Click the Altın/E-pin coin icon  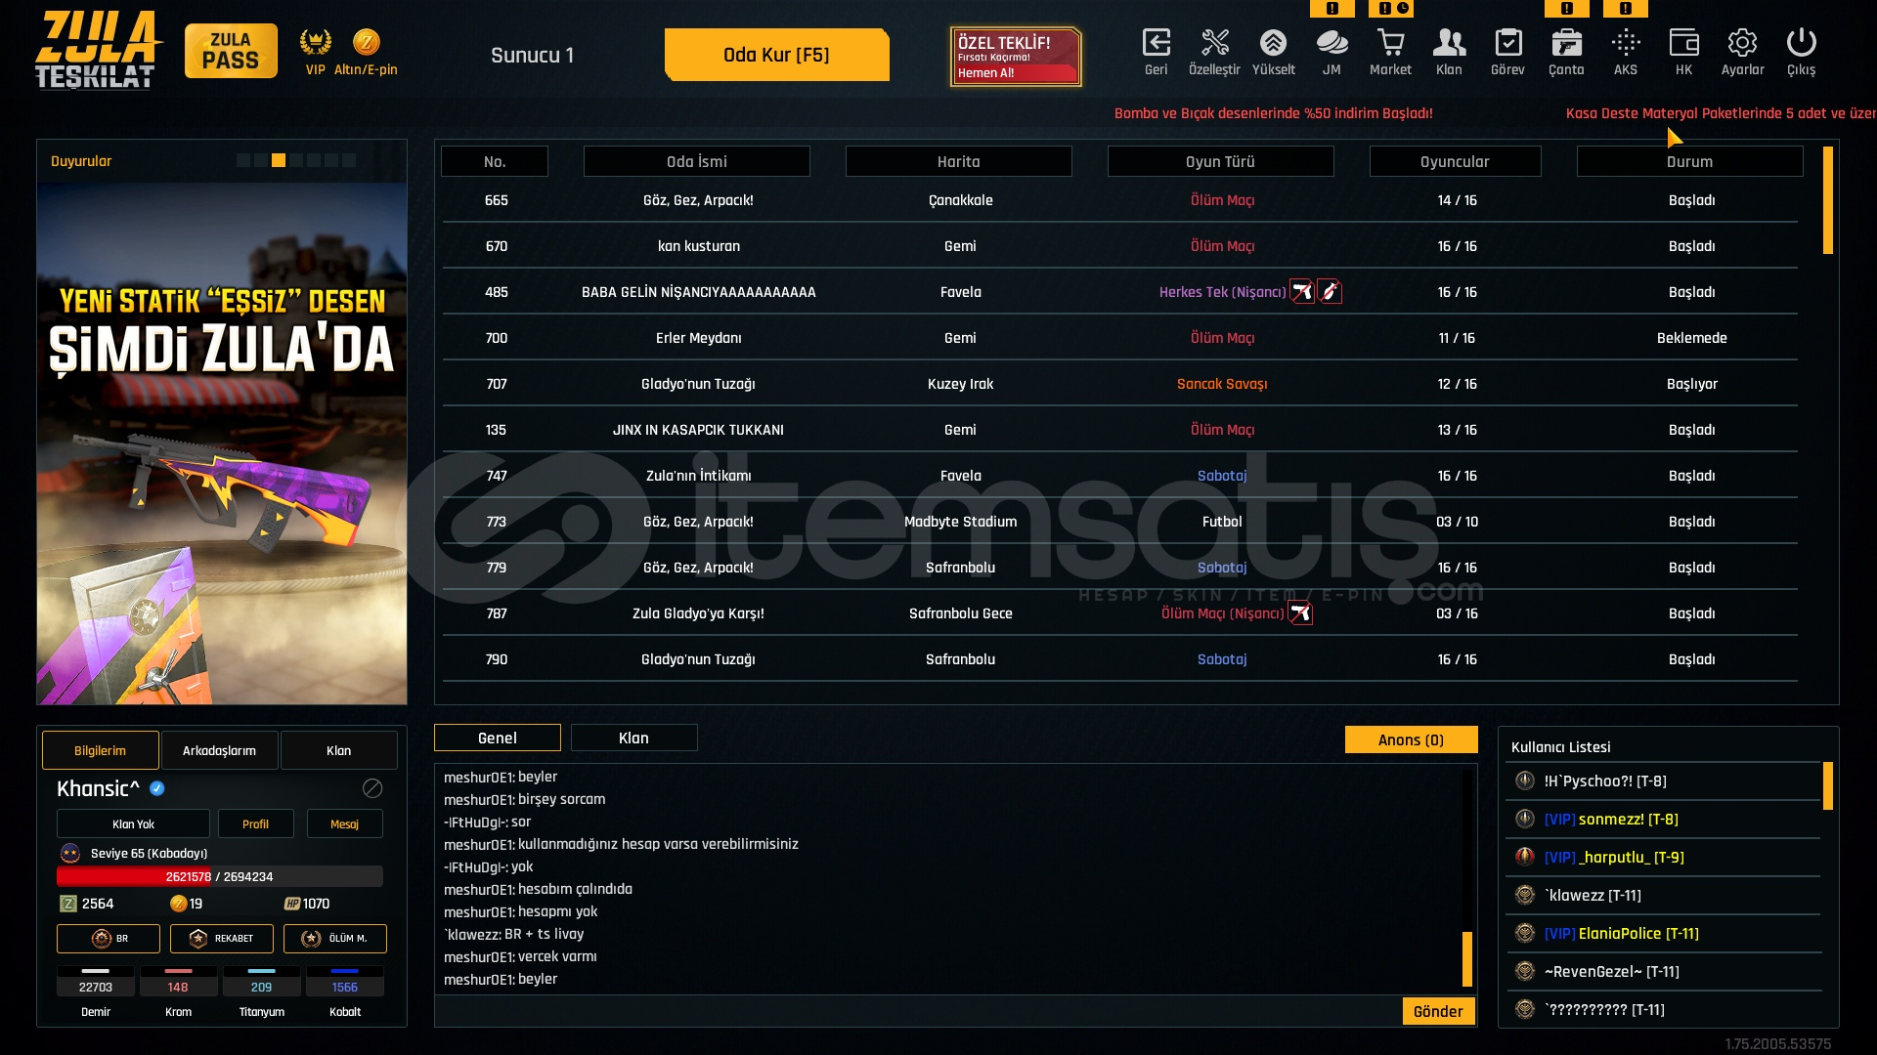pyautogui.click(x=367, y=42)
